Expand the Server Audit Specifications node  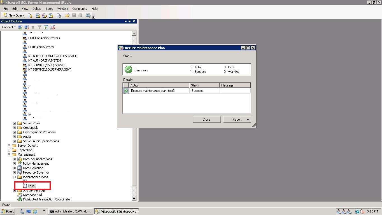(14, 141)
